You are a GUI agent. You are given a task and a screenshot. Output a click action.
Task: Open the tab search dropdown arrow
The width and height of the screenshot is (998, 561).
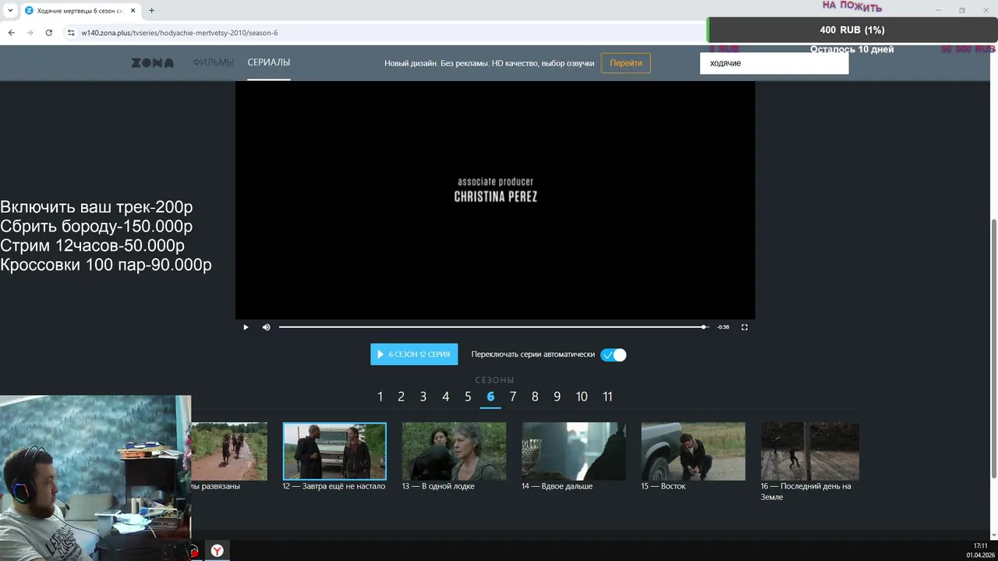pos(9,11)
